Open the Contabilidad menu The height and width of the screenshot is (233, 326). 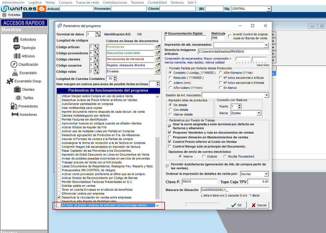(x=157, y=3)
